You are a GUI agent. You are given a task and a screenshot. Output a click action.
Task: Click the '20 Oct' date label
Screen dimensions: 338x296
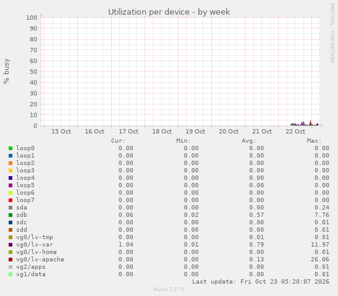229,131
